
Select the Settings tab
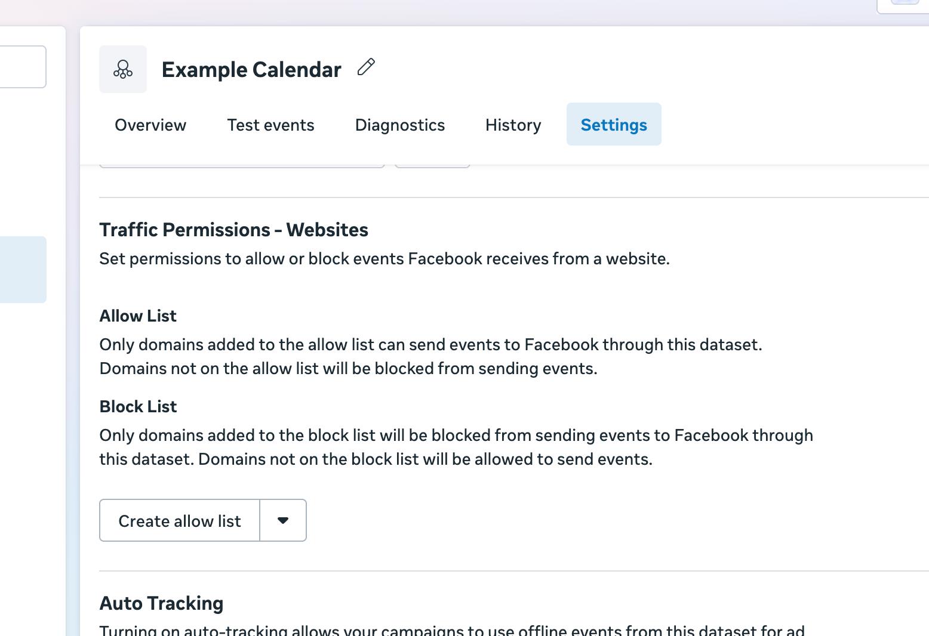(x=613, y=125)
